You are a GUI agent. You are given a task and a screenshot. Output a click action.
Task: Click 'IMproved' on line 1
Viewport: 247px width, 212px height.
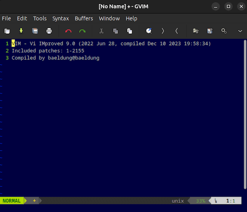coord(51,43)
